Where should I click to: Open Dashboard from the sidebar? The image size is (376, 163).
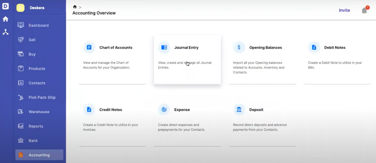pos(38,25)
